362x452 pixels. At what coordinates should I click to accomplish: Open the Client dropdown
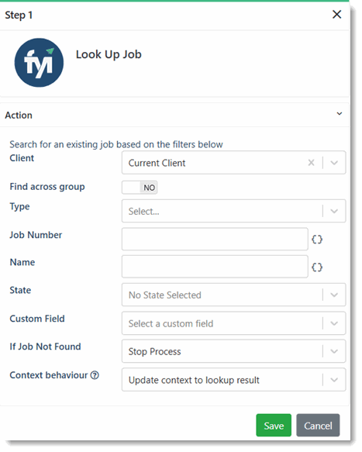pos(334,163)
